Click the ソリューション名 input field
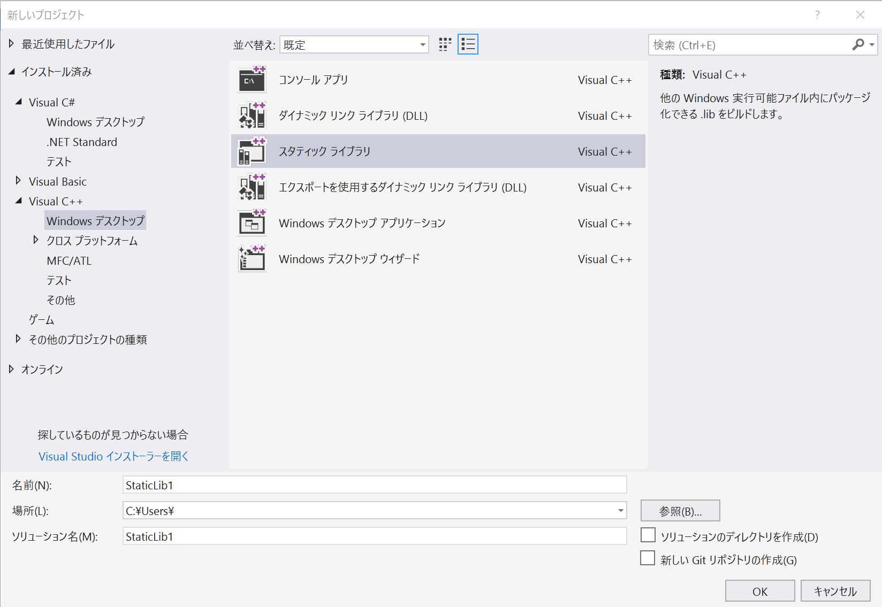The width and height of the screenshot is (882, 607). [x=375, y=536]
